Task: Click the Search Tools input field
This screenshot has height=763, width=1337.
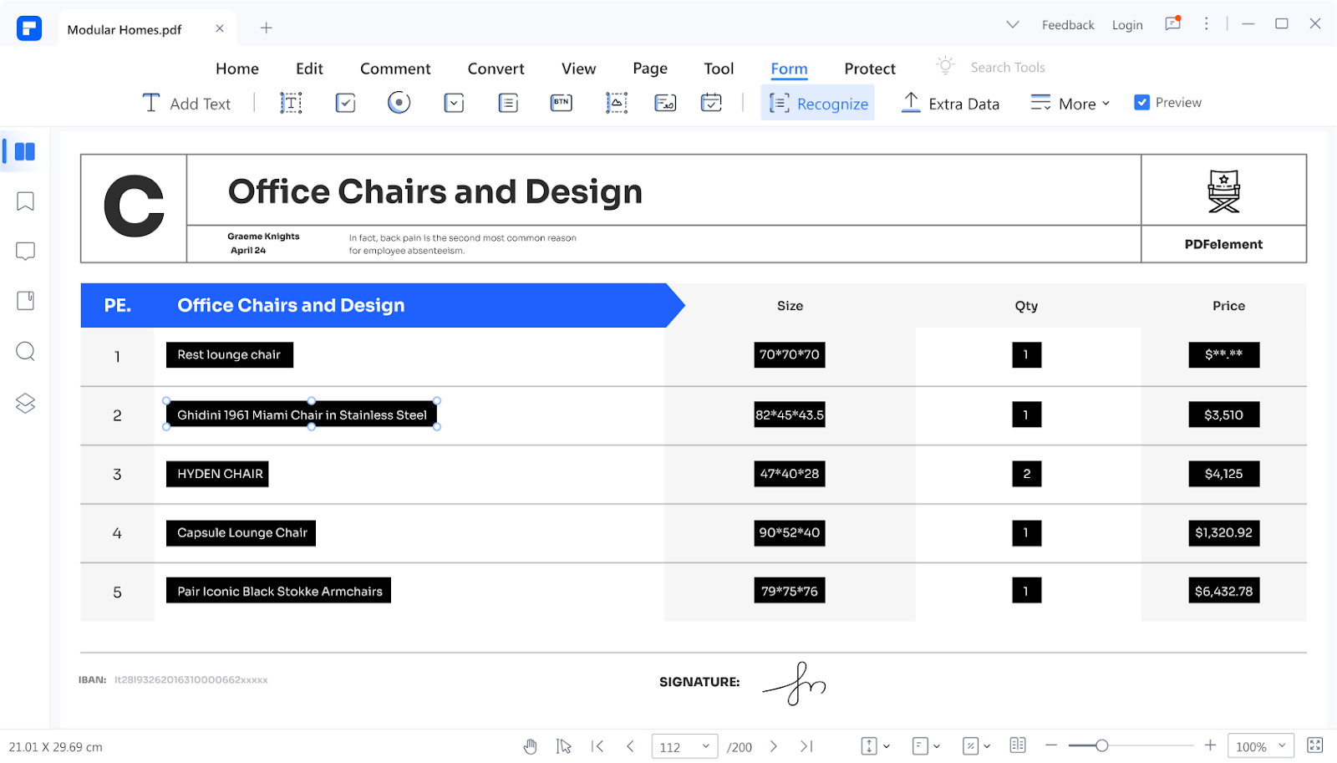Action: 1007,68
